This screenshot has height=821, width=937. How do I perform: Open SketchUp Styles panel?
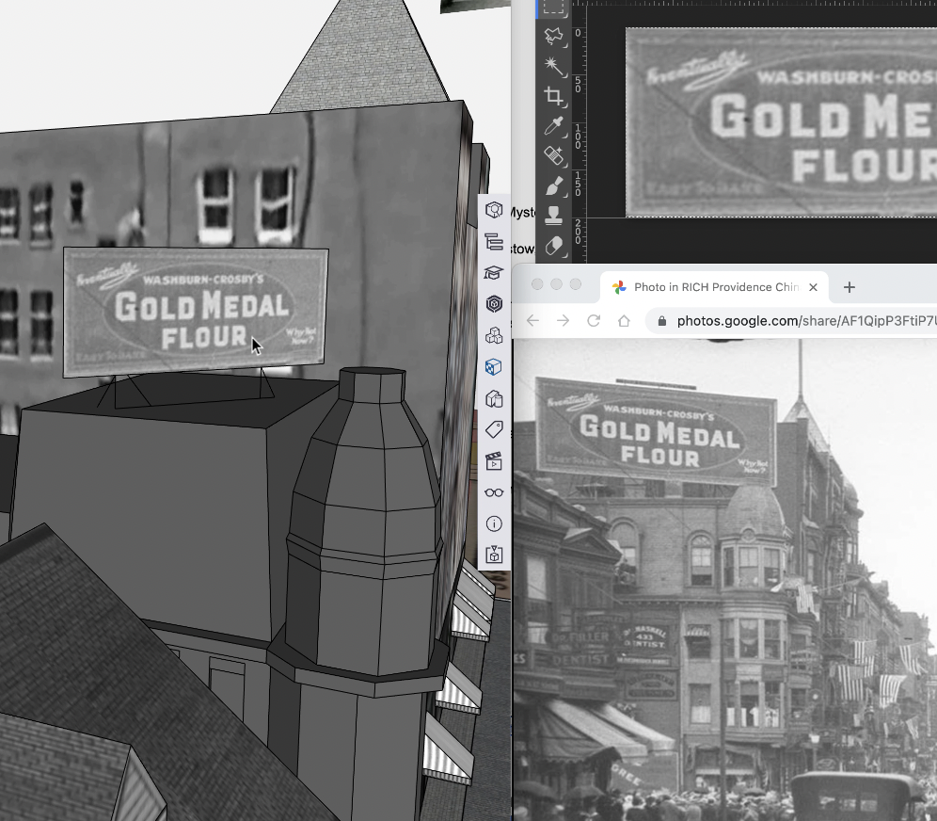494,398
